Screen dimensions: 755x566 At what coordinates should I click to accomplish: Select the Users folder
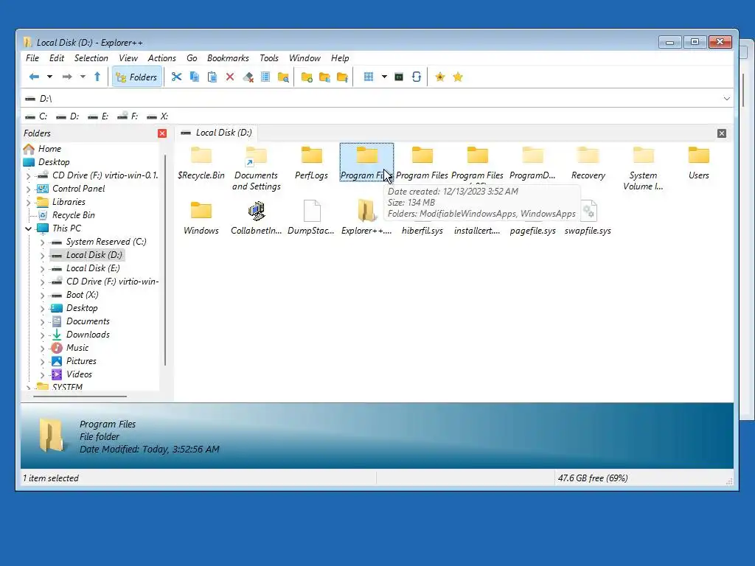click(699, 163)
